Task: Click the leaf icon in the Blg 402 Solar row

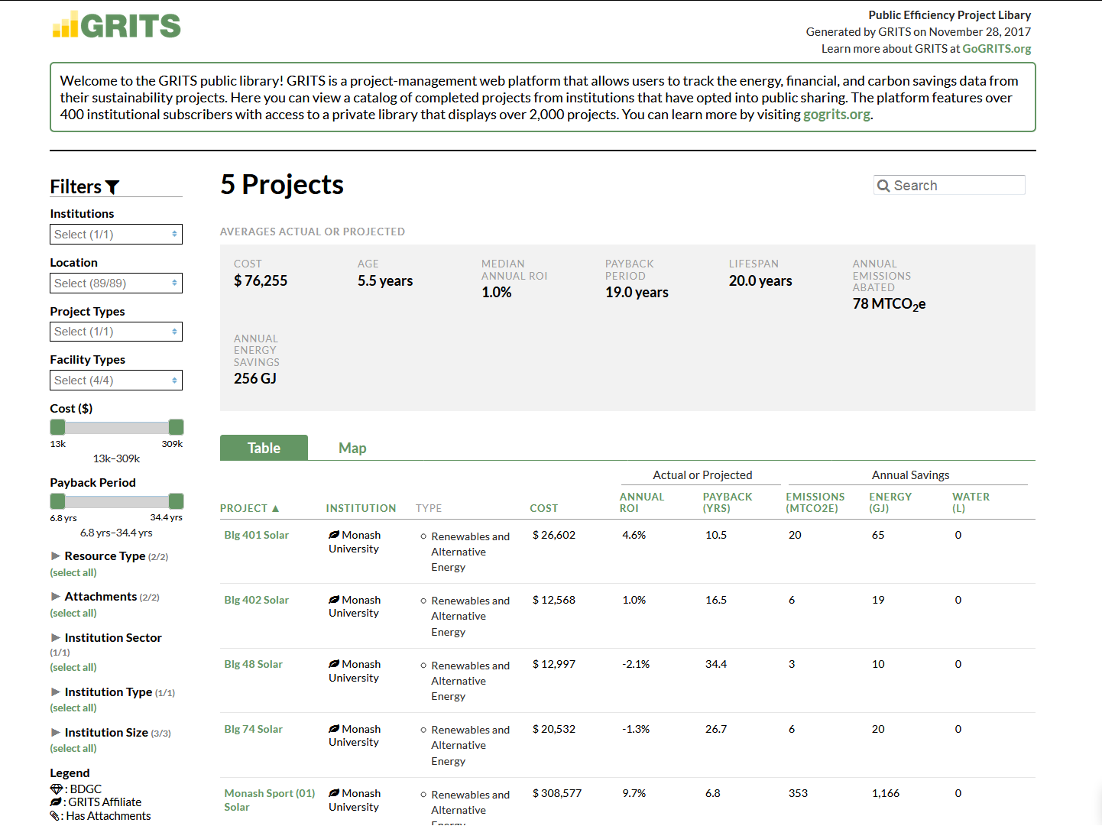Action: [x=334, y=600]
